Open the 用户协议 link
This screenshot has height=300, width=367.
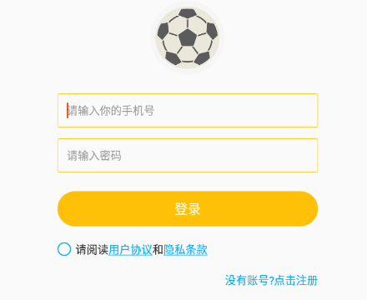click(x=130, y=249)
